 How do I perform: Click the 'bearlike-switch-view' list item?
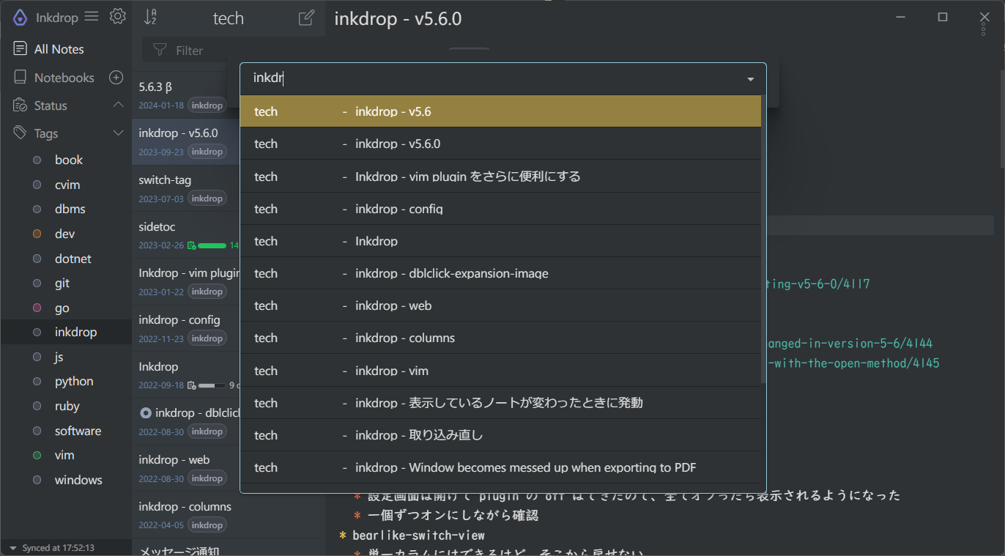click(418, 535)
